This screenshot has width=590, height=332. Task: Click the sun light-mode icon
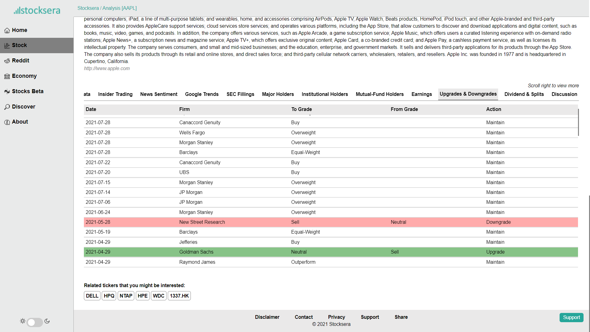[23, 321]
